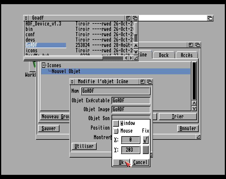
Task: Click the Goadf window close gadget
Action: 26,18
